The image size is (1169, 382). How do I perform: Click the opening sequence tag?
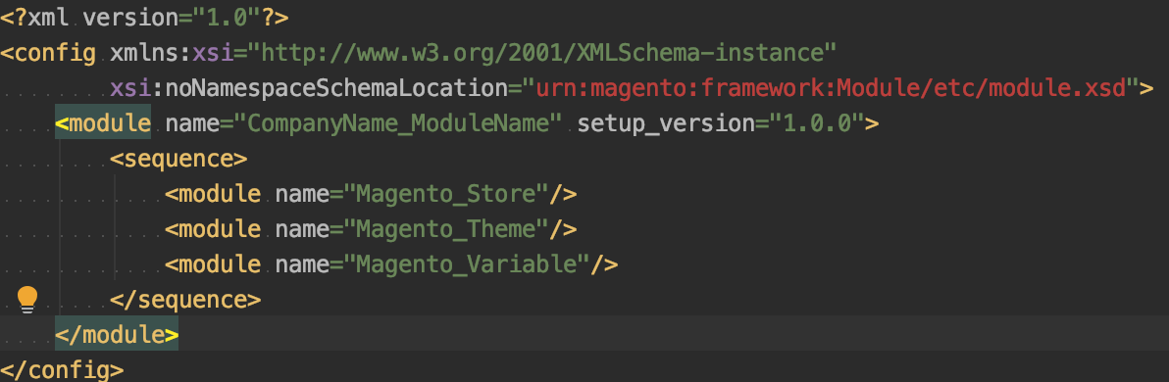(x=178, y=159)
